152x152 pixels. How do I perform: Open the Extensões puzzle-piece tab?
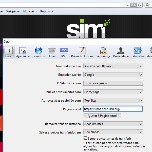138,52
